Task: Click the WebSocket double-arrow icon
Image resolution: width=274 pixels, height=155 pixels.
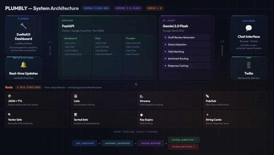Action: 222,41
